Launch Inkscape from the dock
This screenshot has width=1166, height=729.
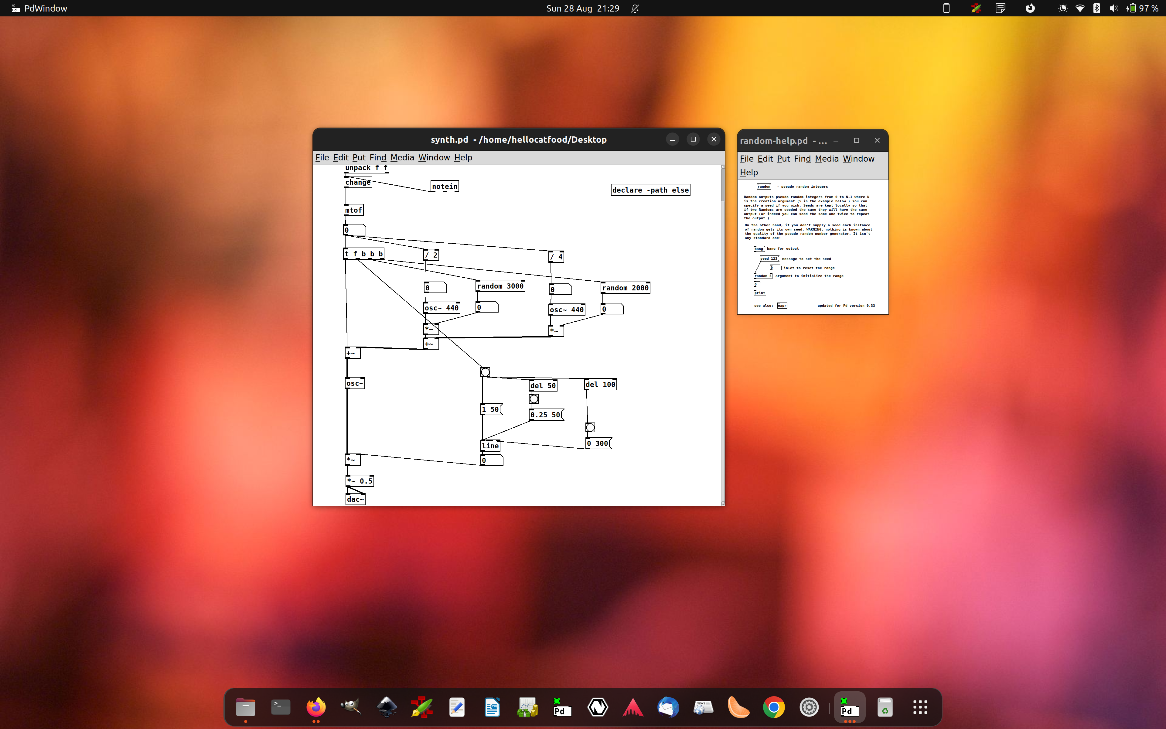386,707
